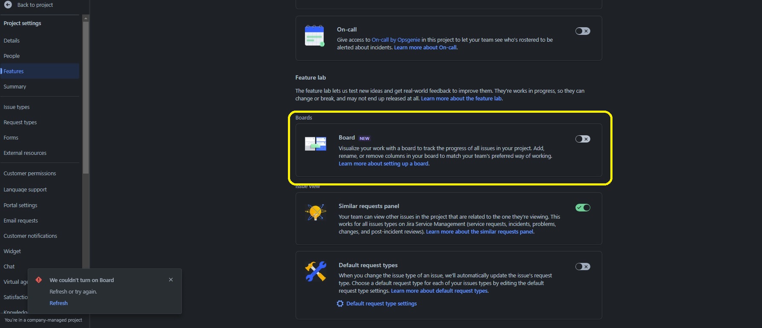
Task: Click the Similar requests panel lightbulb icon
Action: (x=316, y=212)
